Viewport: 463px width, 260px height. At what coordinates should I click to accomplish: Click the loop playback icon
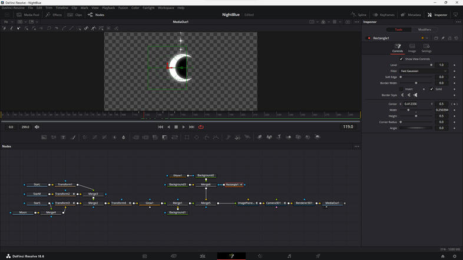pyautogui.click(x=201, y=127)
